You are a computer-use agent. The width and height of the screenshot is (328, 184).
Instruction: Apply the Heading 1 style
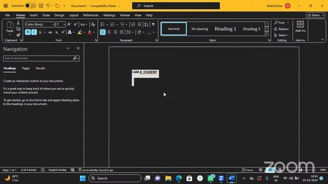click(225, 29)
